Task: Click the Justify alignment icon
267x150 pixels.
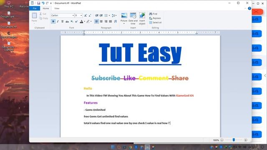Action: coord(111,21)
